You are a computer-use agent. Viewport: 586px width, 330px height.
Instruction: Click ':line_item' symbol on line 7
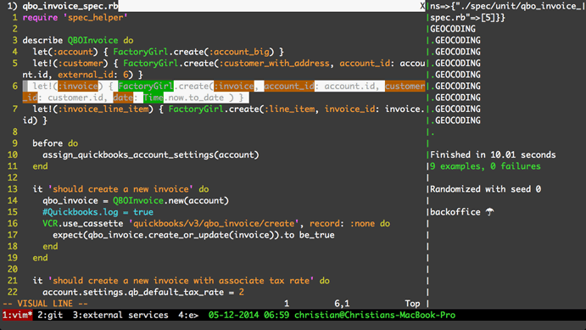click(x=289, y=109)
